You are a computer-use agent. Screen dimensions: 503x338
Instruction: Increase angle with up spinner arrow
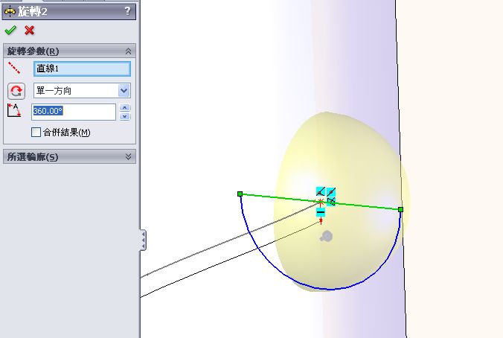[x=125, y=107]
